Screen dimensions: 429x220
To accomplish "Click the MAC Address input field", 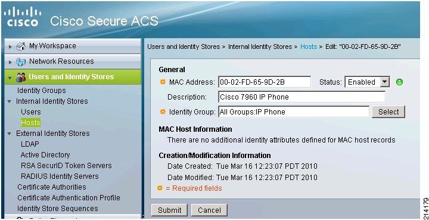I will click(x=265, y=82).
